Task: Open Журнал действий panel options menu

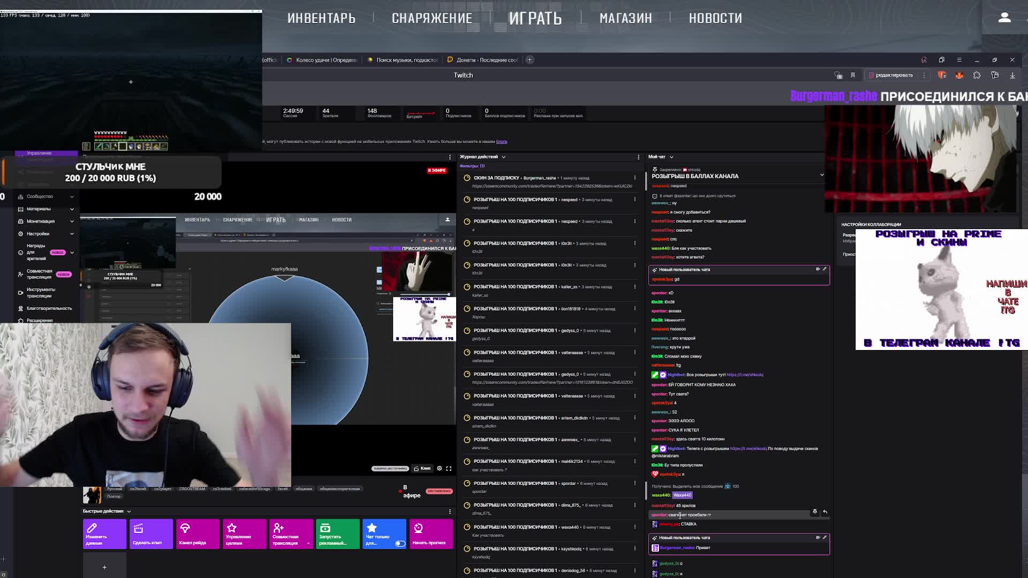Action: click(x=638, y=157)
